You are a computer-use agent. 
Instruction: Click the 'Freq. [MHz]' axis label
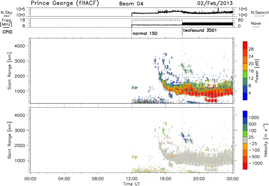click(x=6, y=22)
